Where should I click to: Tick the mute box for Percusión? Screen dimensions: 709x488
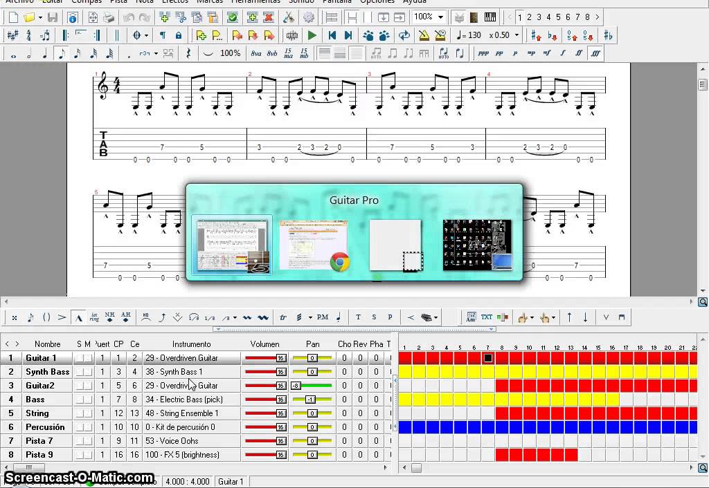[x=88, y=427]
